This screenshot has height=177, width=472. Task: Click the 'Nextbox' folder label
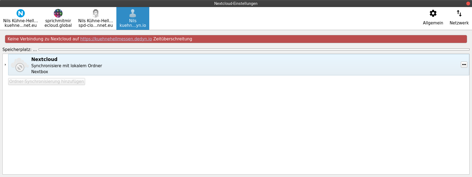coord(40,72)
